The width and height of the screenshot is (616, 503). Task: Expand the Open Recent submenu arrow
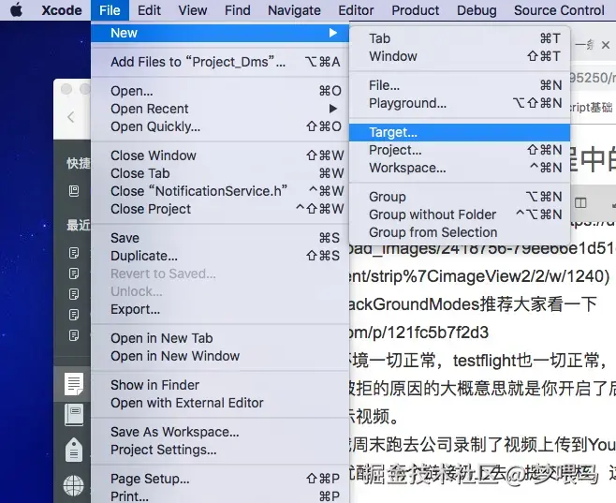click(333, 109)
